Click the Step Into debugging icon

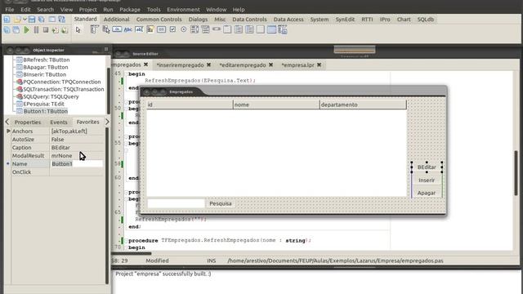(55, 30)
